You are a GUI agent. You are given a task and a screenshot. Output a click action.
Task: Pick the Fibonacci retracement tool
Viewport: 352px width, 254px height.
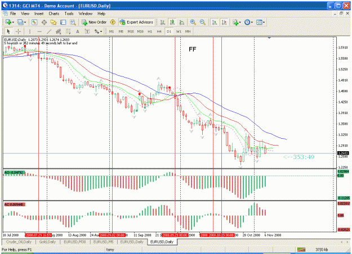[x=68, y=31]
